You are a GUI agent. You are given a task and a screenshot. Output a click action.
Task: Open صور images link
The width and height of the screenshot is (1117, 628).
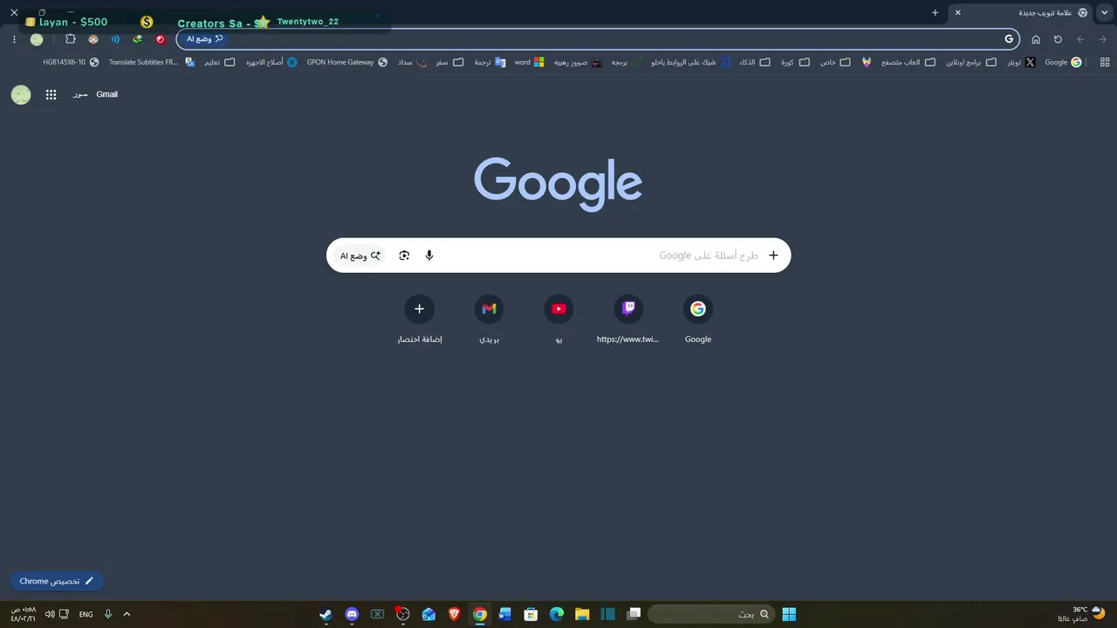tap(80, 94)
